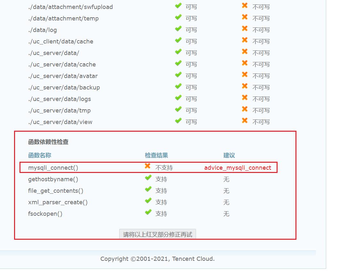
Task: Click the red advice_mysqli_connect text
Action: [238, 168]
